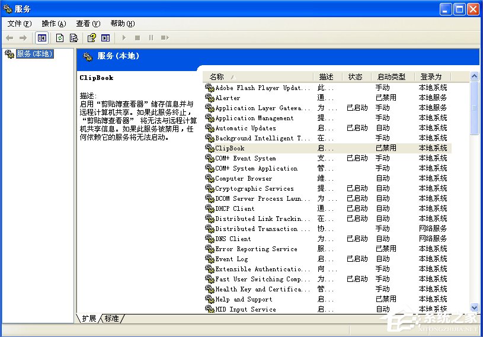Click the Start Service play icon
The image size is (483, 337).
pyautogui.click(x=124, y=38)
